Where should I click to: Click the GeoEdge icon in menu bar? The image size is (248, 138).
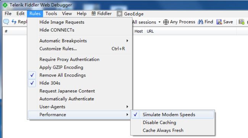click(x=119, y=14)
